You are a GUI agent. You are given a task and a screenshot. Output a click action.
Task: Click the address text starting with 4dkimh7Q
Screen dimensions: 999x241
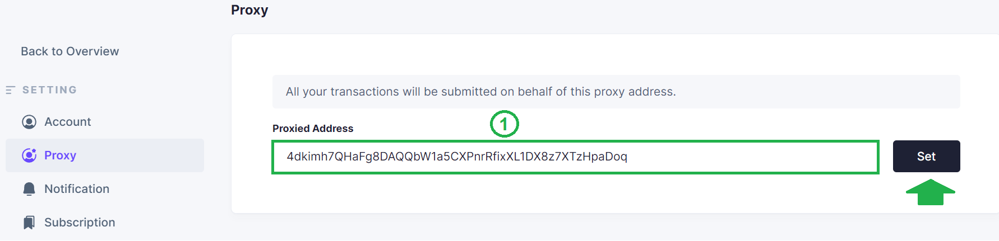[x=456, y=157]
